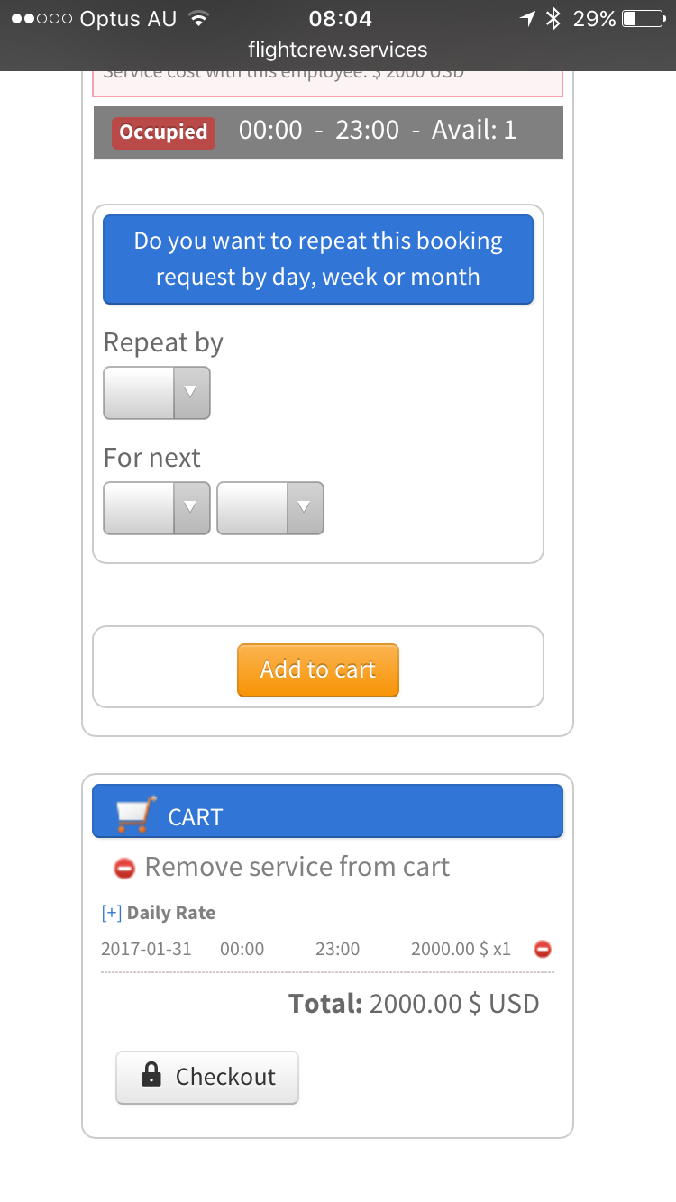
Task: Click the Checkout button text
Action: click(225, 1077)
